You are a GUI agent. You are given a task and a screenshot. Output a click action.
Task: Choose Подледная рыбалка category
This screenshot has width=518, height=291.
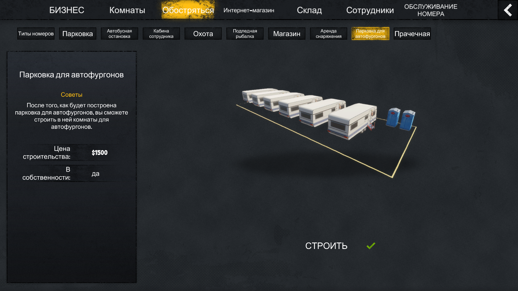coord(245,34)
